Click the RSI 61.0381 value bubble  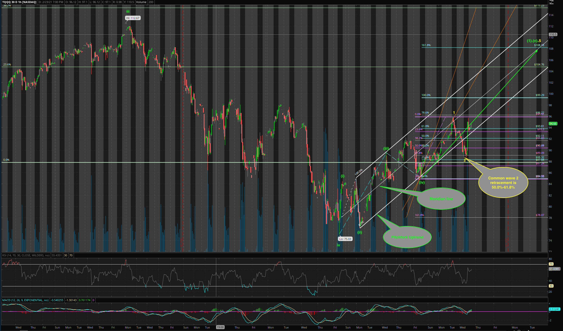(x=554, y=269)
